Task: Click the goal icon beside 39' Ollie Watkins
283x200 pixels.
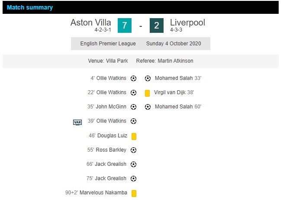Action: tap(134, 121)
